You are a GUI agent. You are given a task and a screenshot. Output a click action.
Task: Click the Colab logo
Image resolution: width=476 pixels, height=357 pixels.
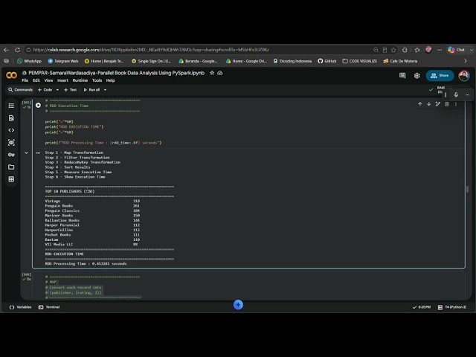12,75
